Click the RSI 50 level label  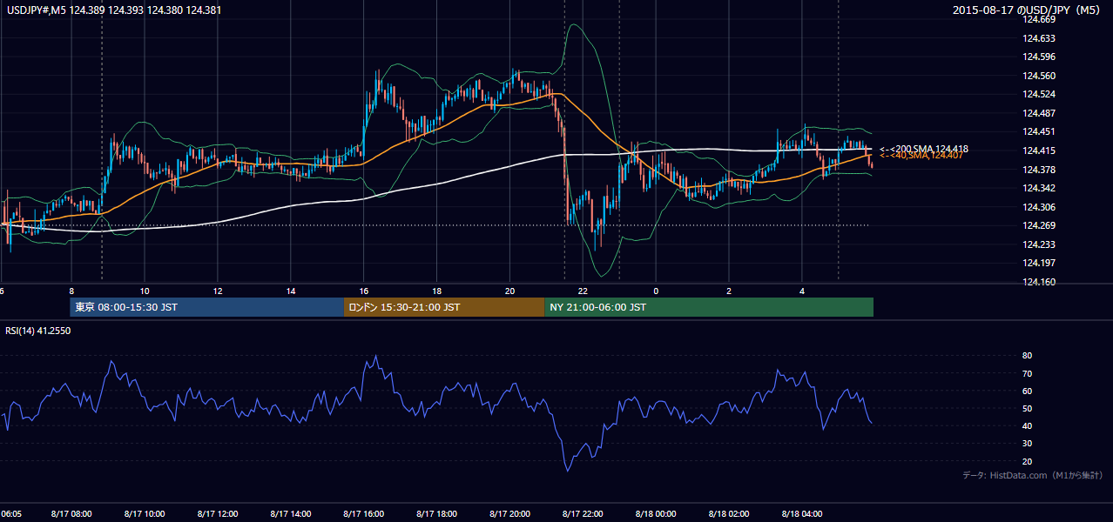point(1028,408)
